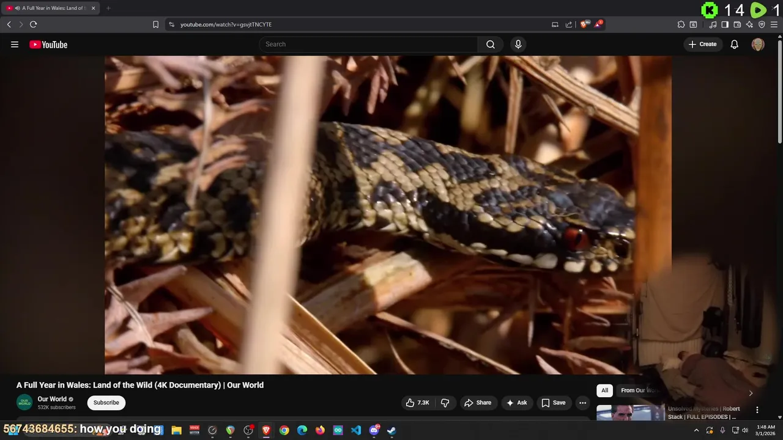Start voice search with microphone
This screenshot has height=440, width=783.
click(x=518, y=44)
